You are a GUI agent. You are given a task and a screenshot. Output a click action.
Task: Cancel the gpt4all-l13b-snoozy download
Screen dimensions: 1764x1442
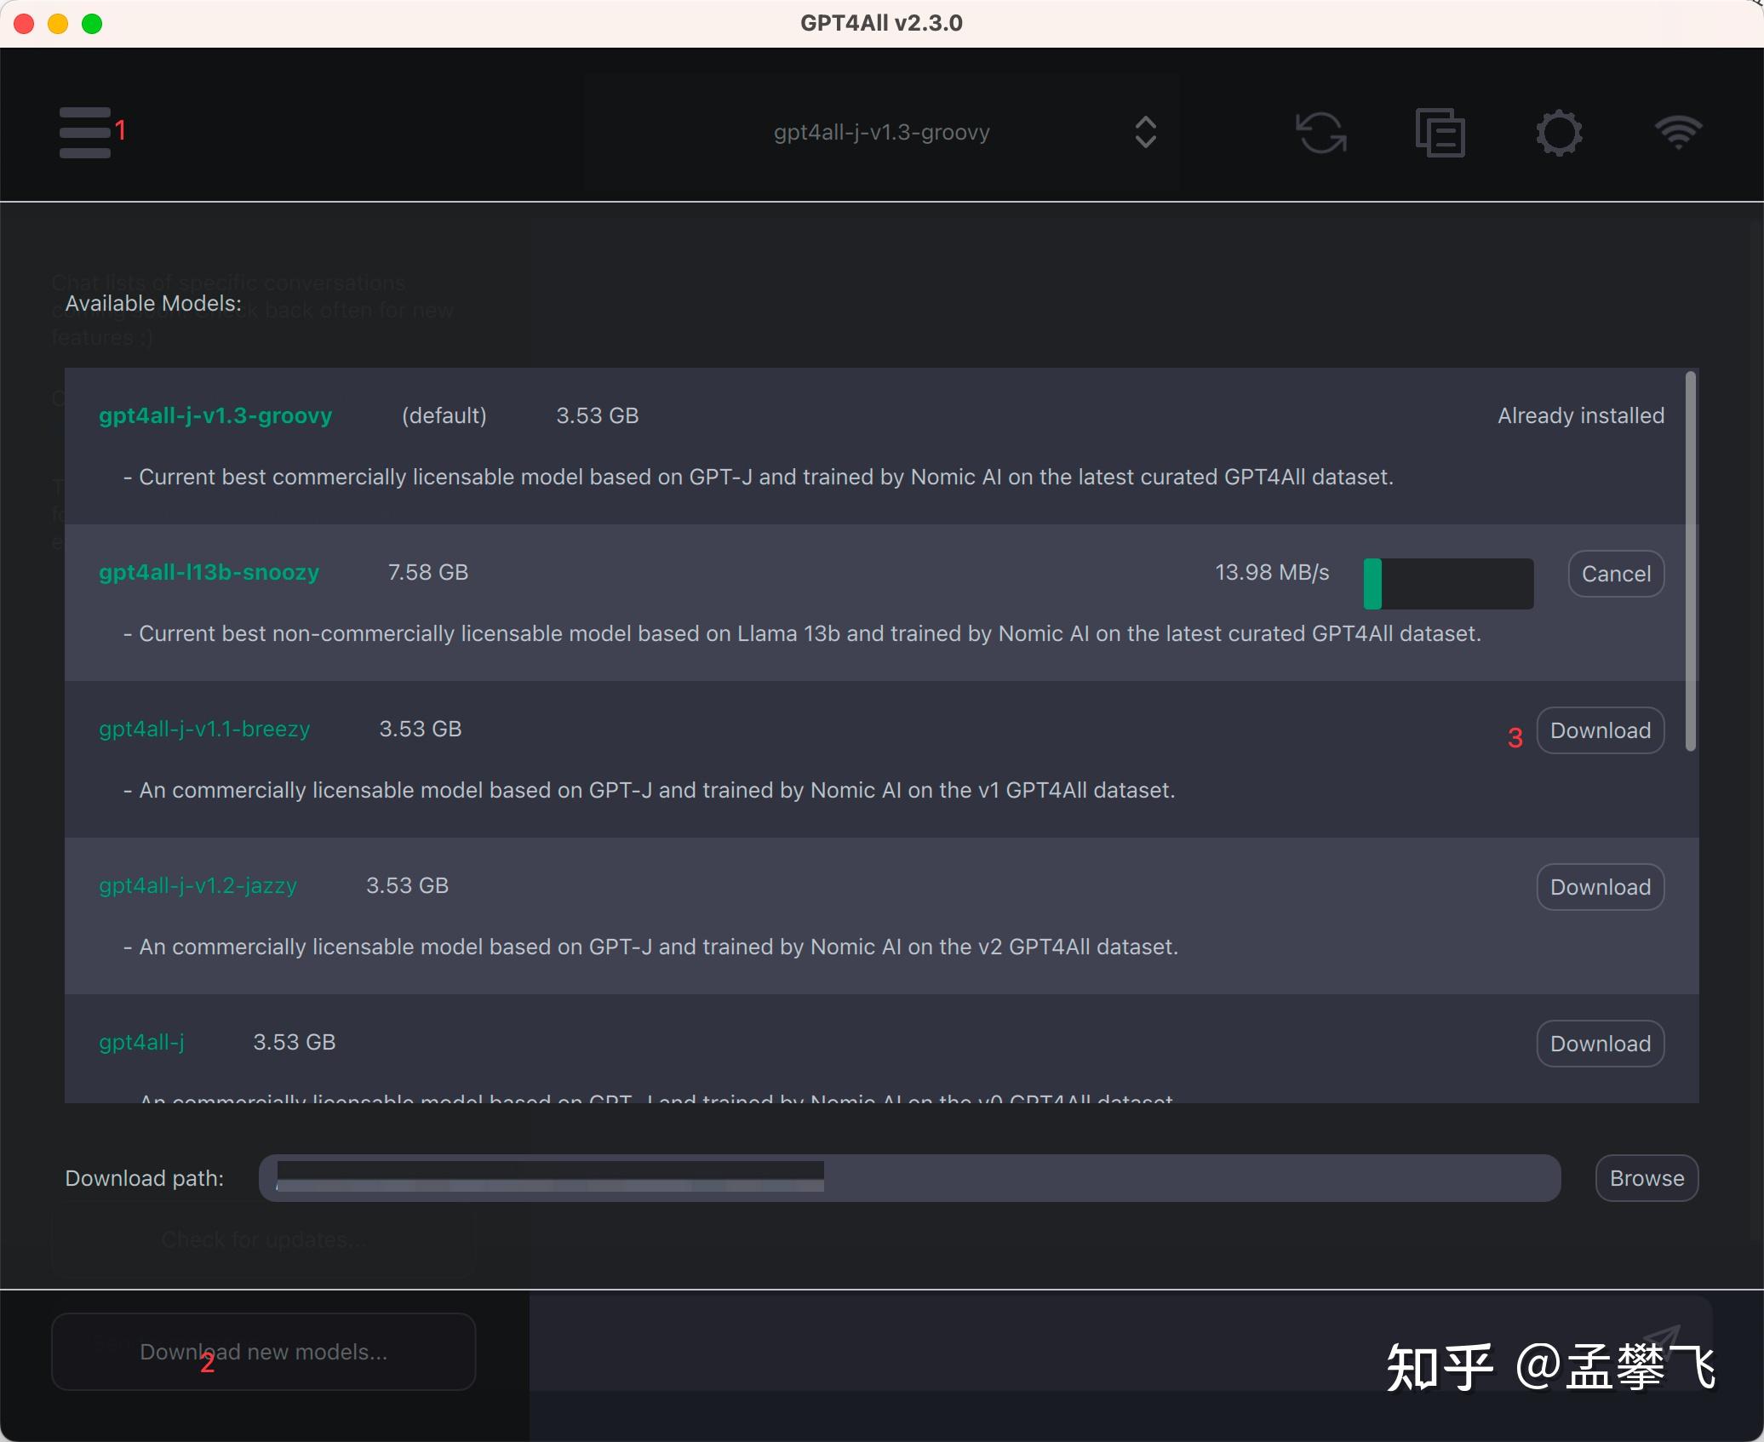point(1615,574)
